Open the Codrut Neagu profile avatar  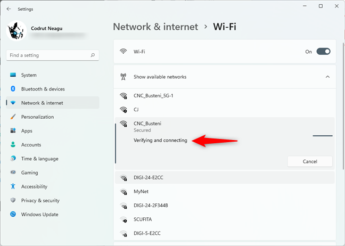17,31
